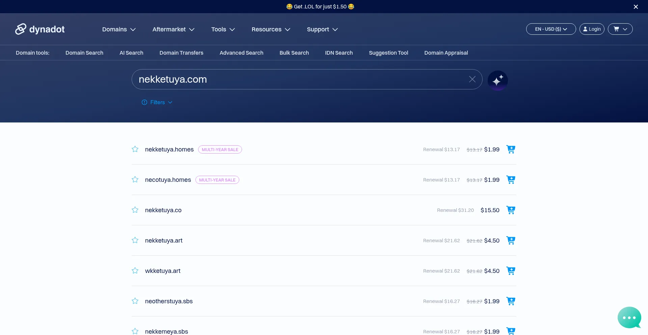Add nekkemeya.sbs to cart
Screen dimensions: 648x335
pos(511,331)
